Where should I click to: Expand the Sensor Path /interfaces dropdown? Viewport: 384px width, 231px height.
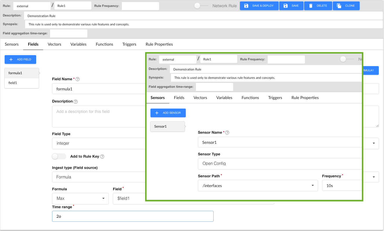(313, 186)
